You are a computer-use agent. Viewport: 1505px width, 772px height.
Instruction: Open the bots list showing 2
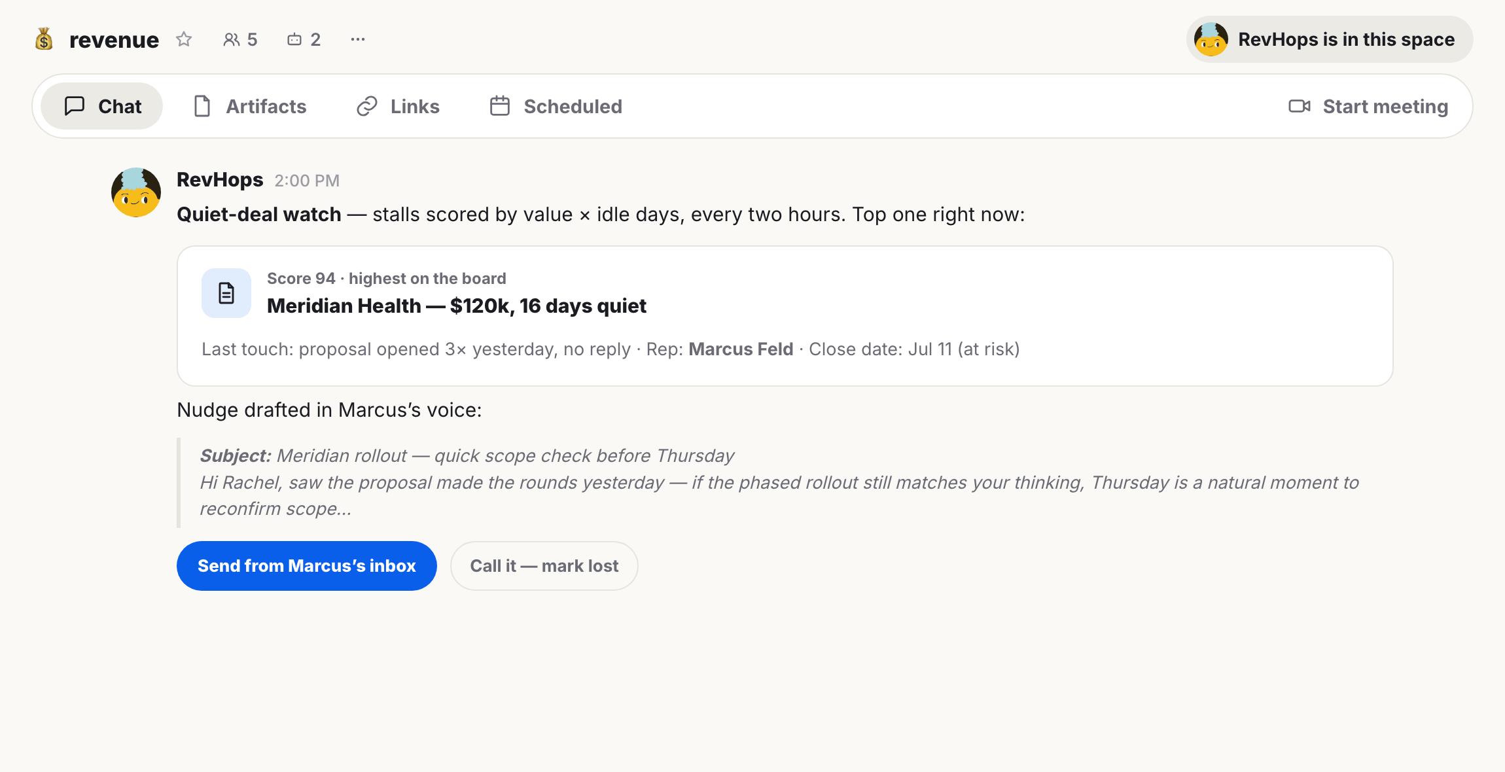(304, 39)
